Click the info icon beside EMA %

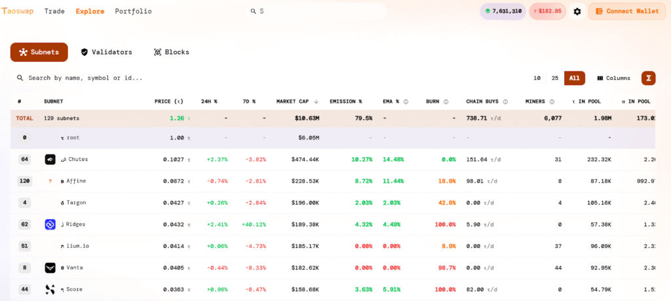tap(406, 101)
